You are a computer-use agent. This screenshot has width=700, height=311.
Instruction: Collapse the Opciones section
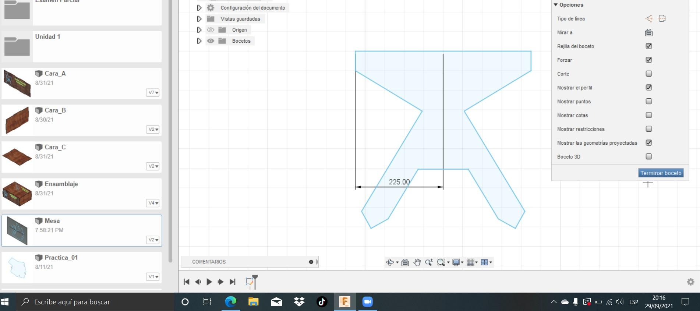pos(556,5)
